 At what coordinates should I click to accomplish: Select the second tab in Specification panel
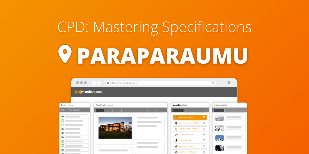point(108,111)
